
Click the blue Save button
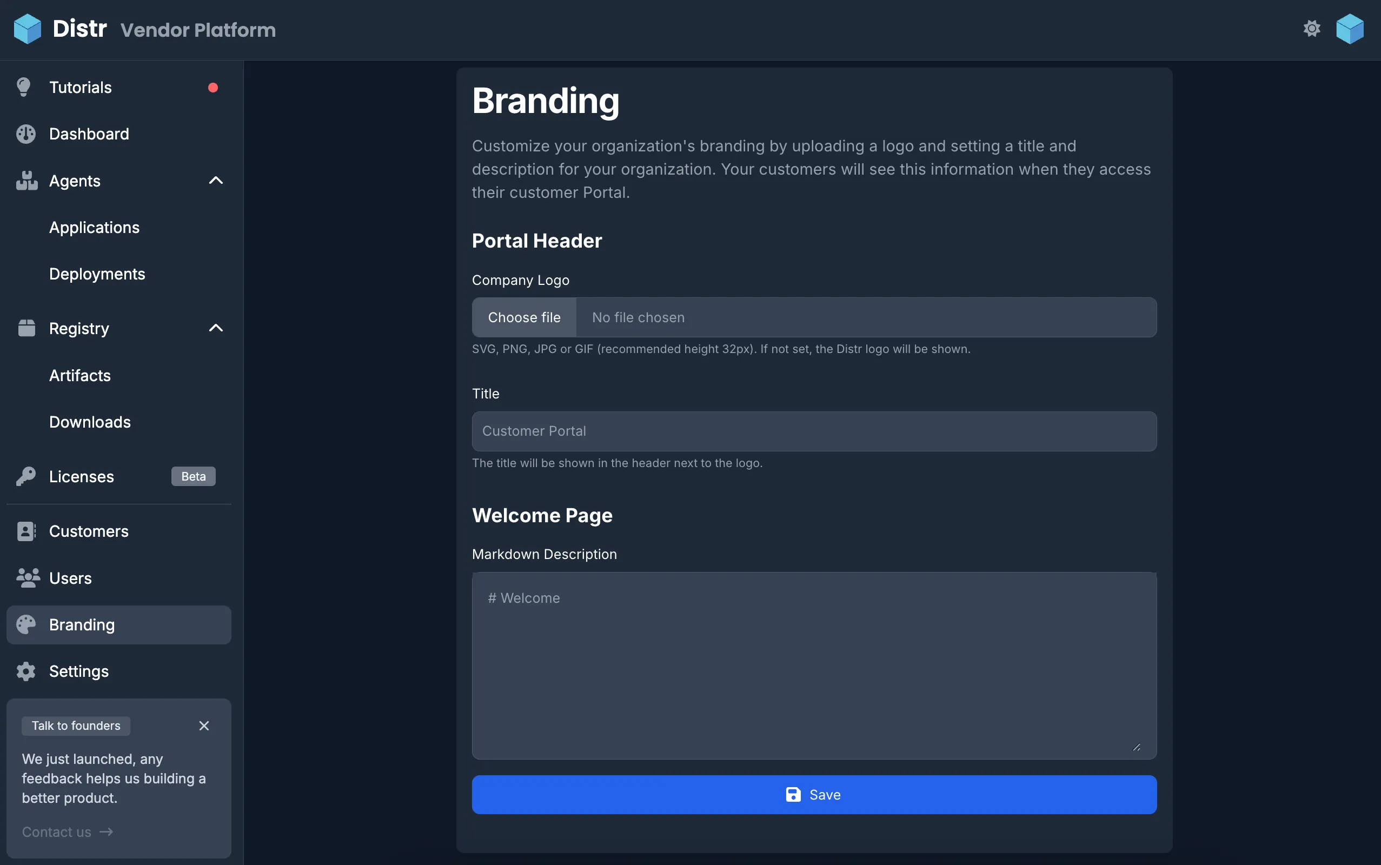click(x=813, y=795)
